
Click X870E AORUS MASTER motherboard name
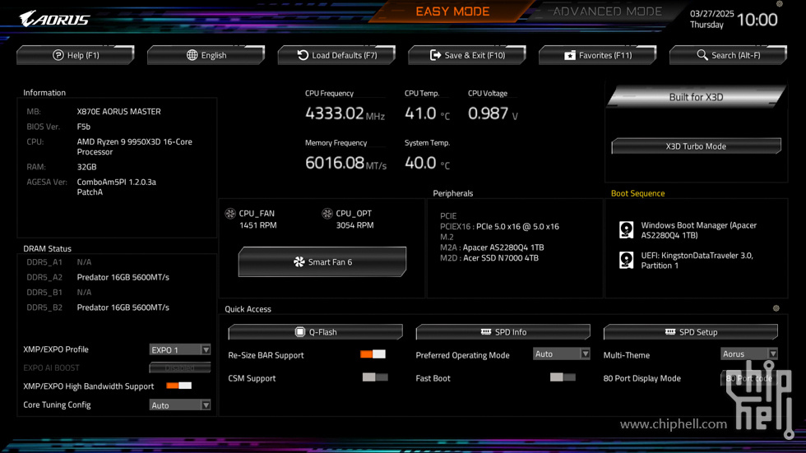(118, 112)
